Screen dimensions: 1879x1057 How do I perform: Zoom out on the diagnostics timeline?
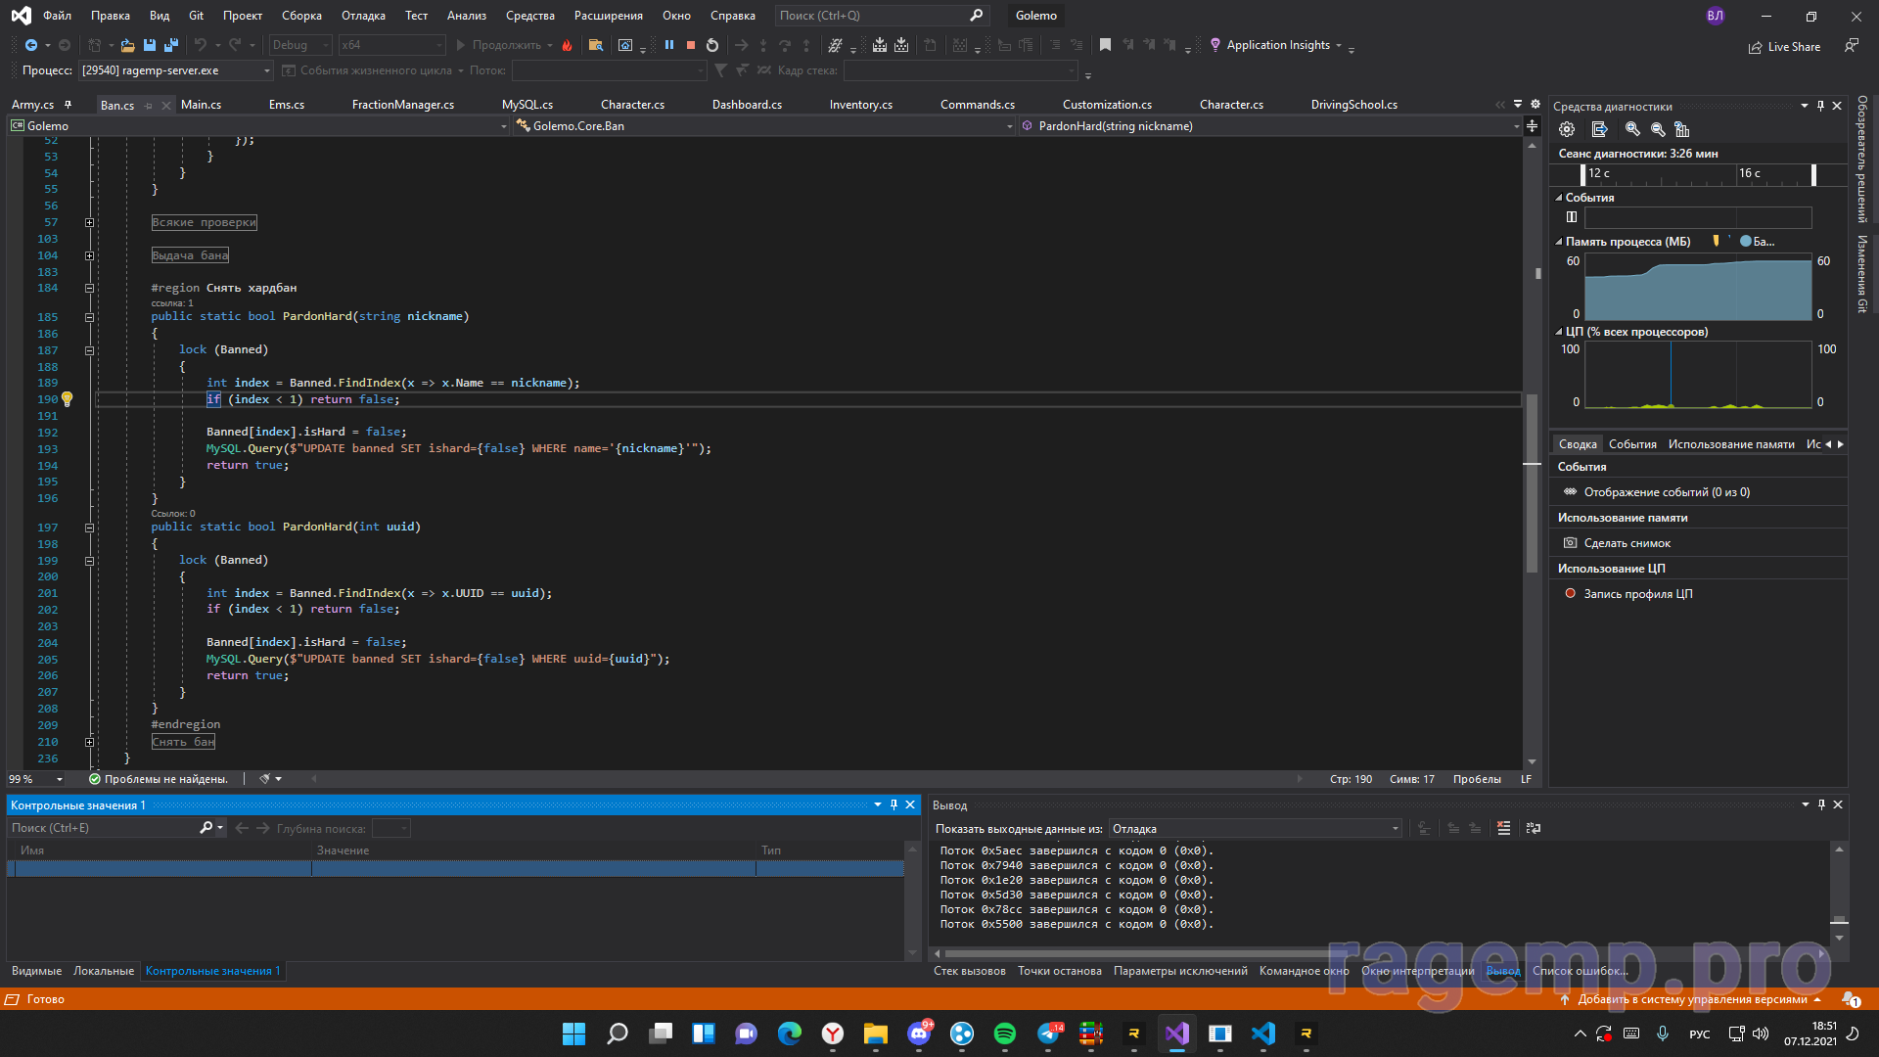click(1658, 129)
